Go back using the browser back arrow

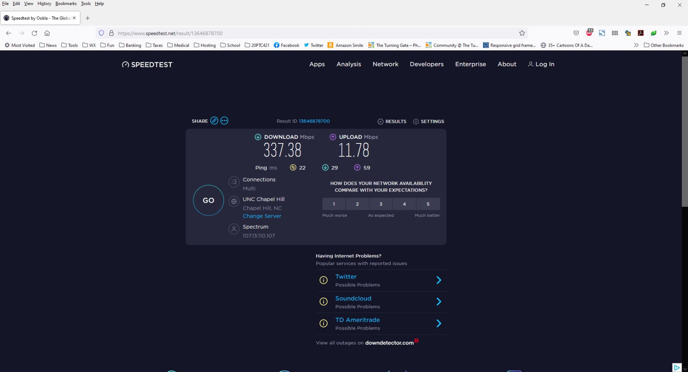8,33
